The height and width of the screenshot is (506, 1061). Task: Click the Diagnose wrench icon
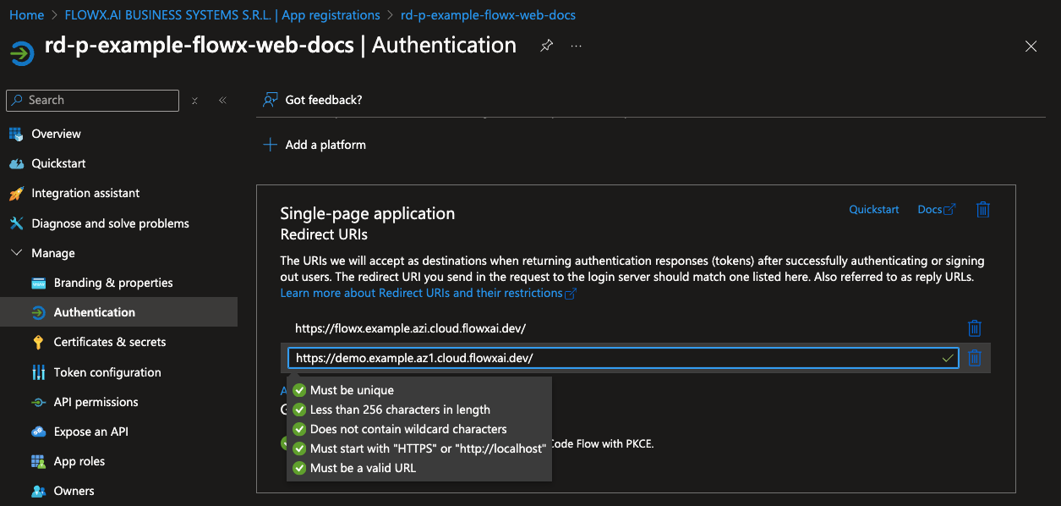point(16,223)
